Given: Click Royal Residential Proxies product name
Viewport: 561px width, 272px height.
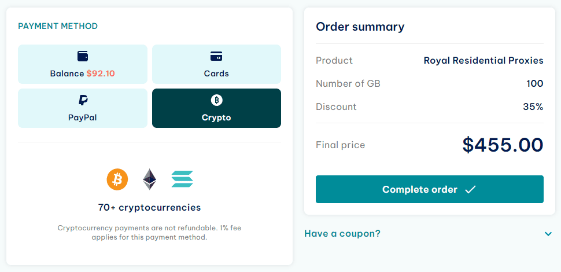Looking at the screenshot, I should click(484, 61).
